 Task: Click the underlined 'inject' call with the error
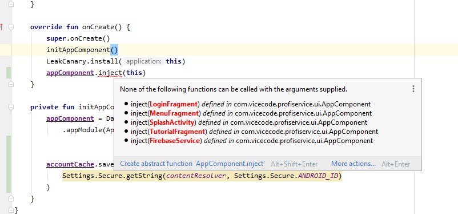tap(110, 73)
